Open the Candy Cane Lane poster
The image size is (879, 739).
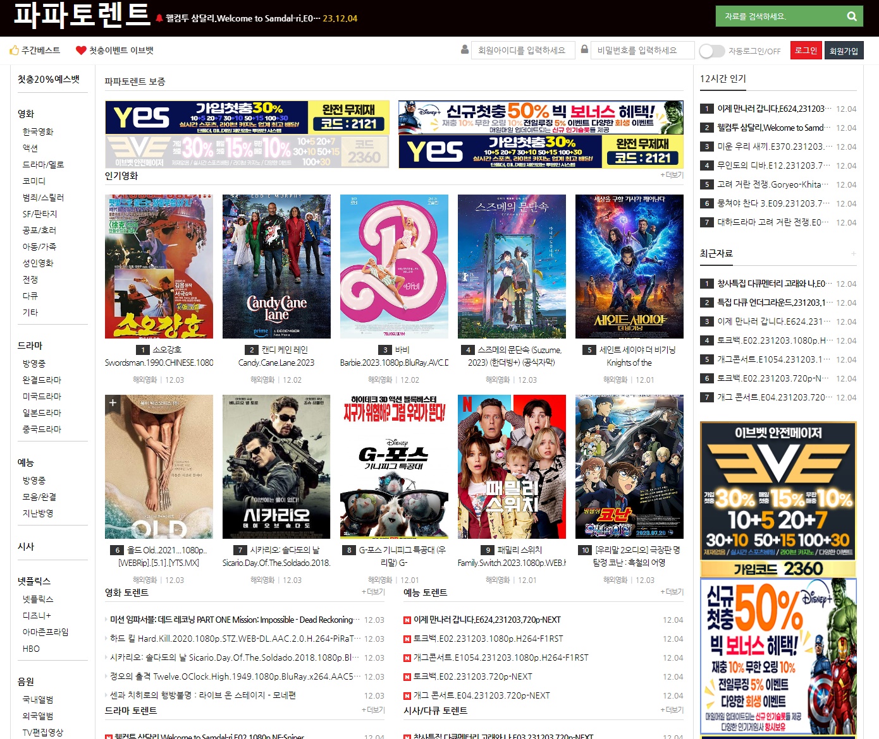click(276, 267)
